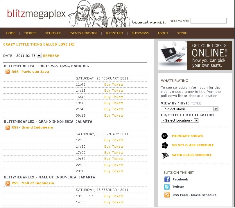Open the SCHEDULE menu item

pyautogui.click(x=53, y=33)
